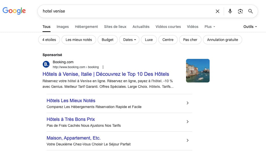Toggle the 4 etoiles filter chip
Viewport: 266px width, 158px height.
pos(49,40)
